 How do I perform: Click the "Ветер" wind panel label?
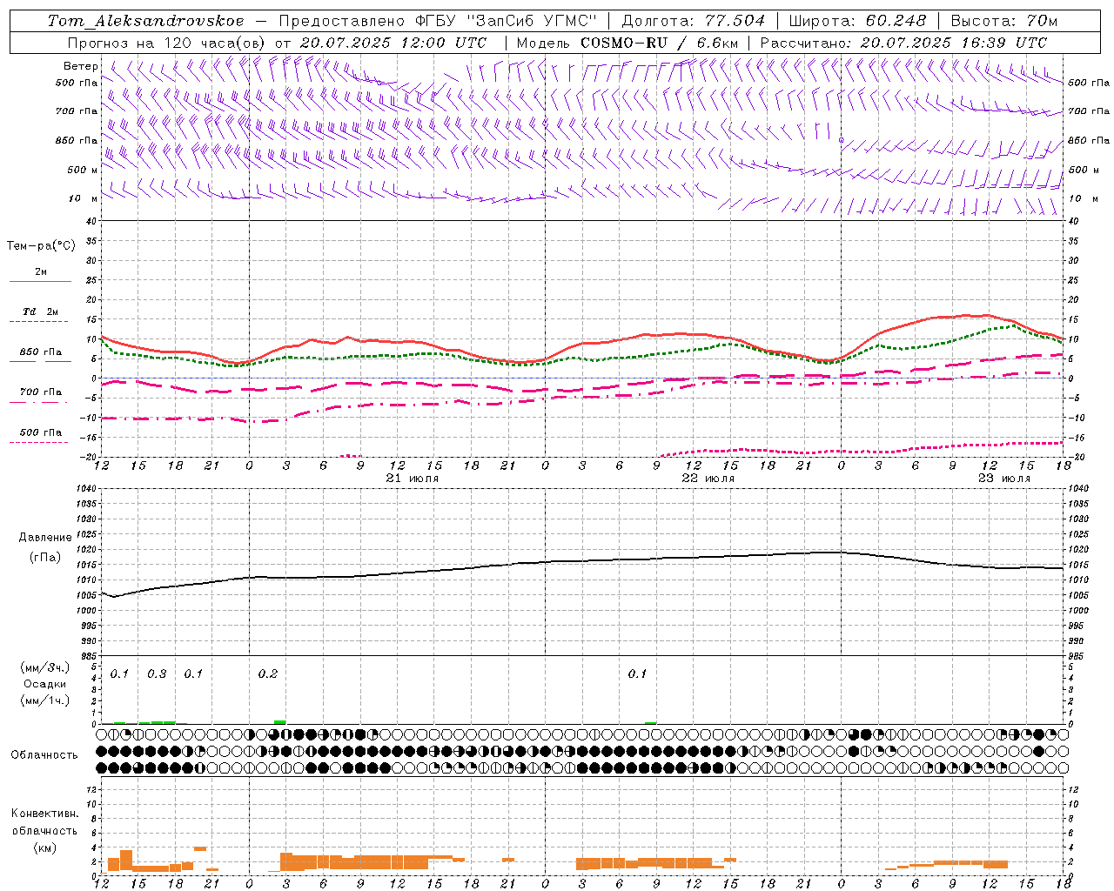coord(81,66)
